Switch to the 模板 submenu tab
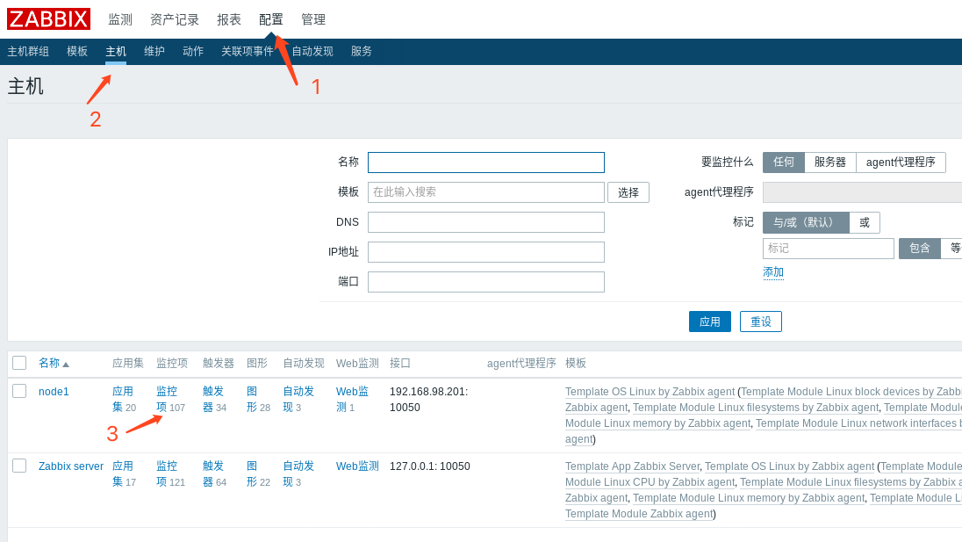Screen dimensions: 962x542 tap(77, 52)
